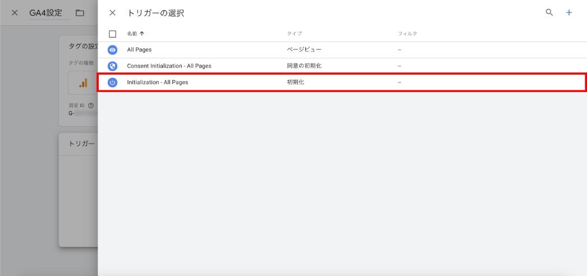Open folder icon next to GA4設定

80,13
